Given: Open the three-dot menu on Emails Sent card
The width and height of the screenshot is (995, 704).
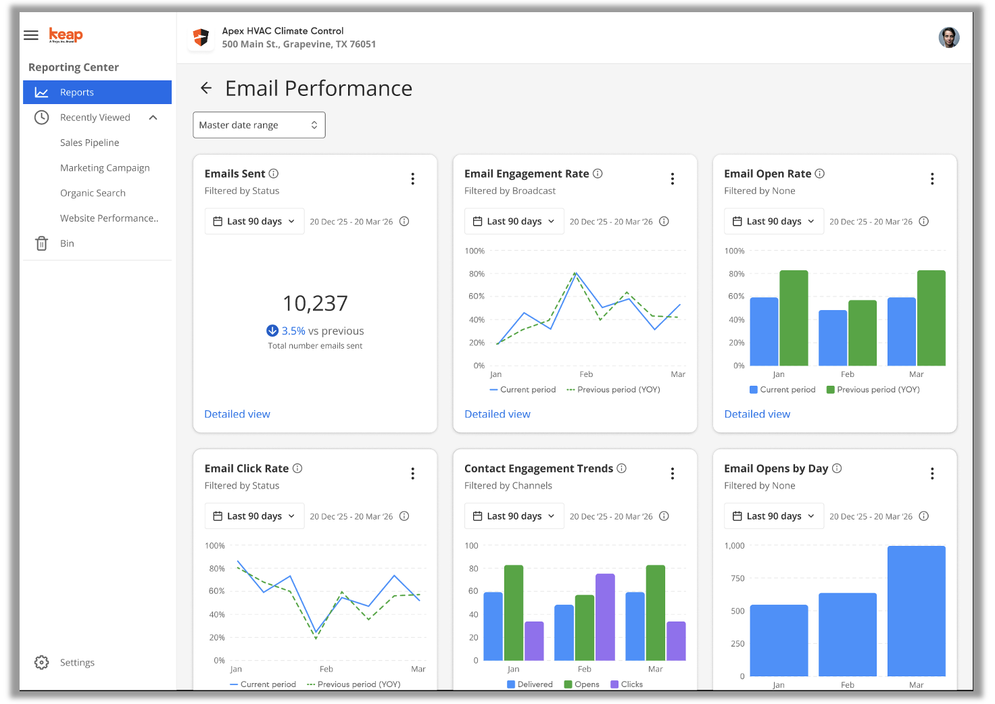Looking at the screenshot, I should [412, 179].
